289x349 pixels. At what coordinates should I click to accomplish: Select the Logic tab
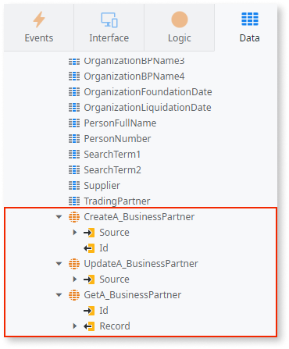click(180, 27)
